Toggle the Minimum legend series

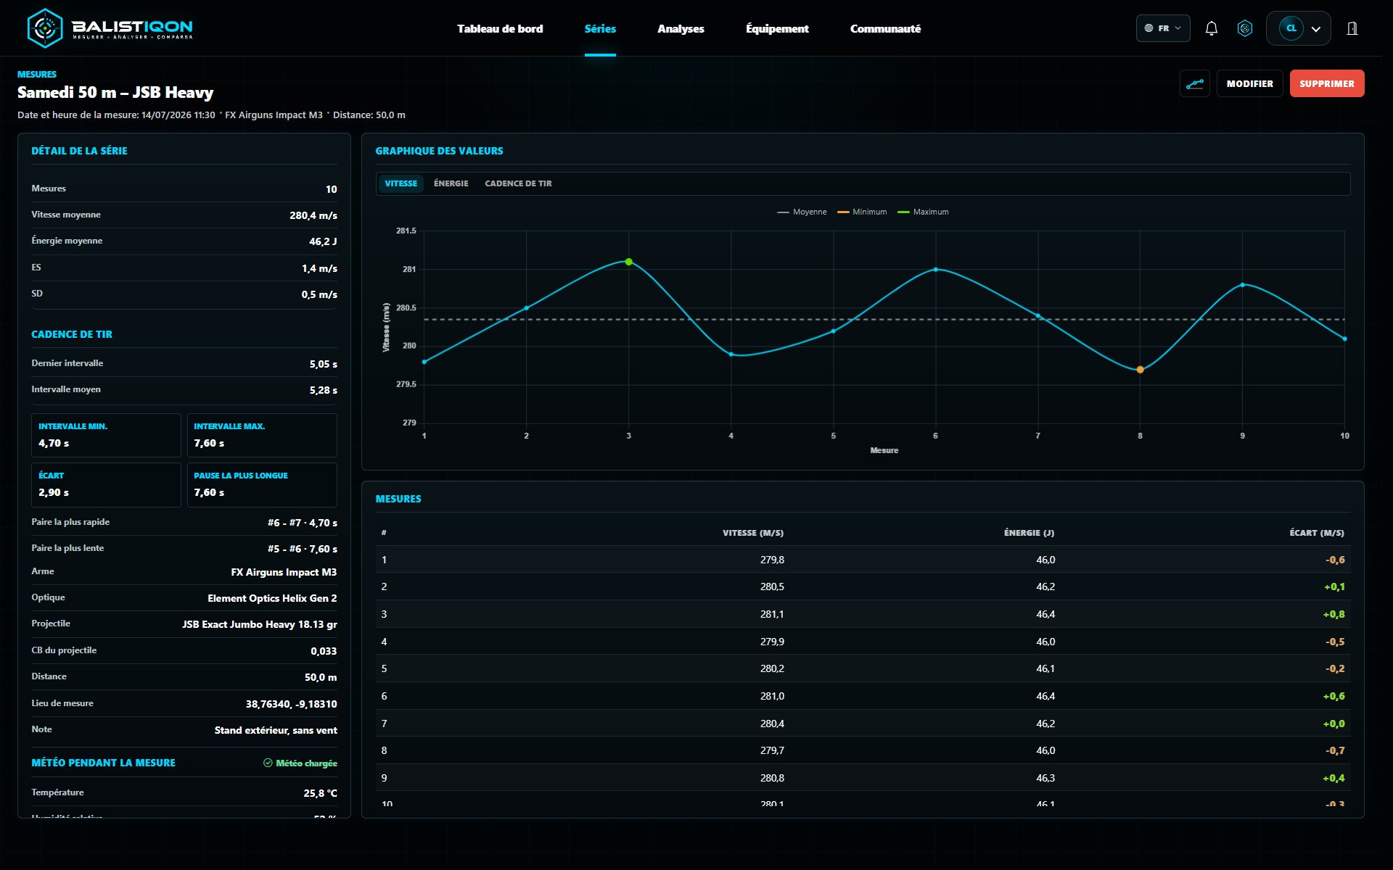tap(862, 212)
